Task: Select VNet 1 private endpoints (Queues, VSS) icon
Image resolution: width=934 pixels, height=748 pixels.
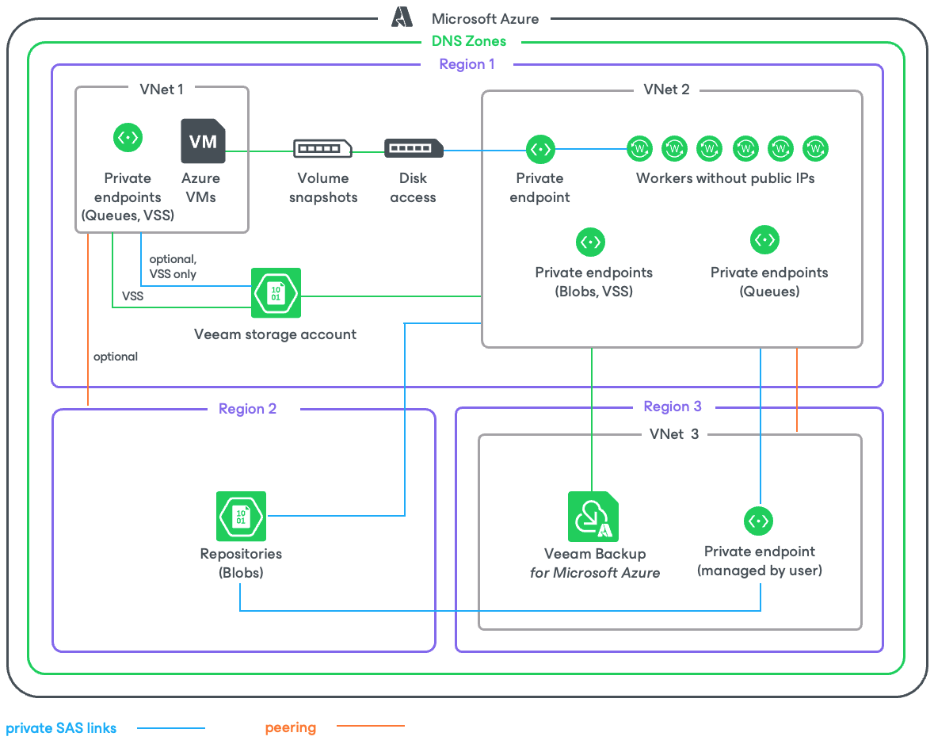Action: click(x=128, y=138)
